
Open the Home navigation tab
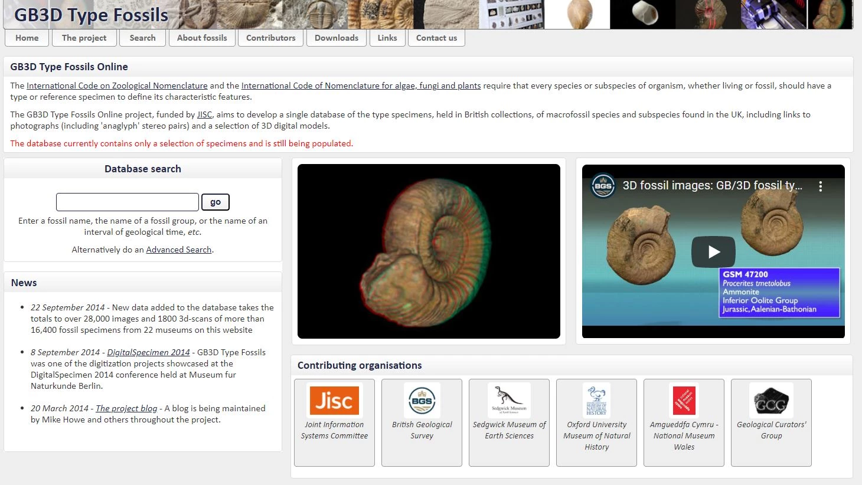(27, 38)
